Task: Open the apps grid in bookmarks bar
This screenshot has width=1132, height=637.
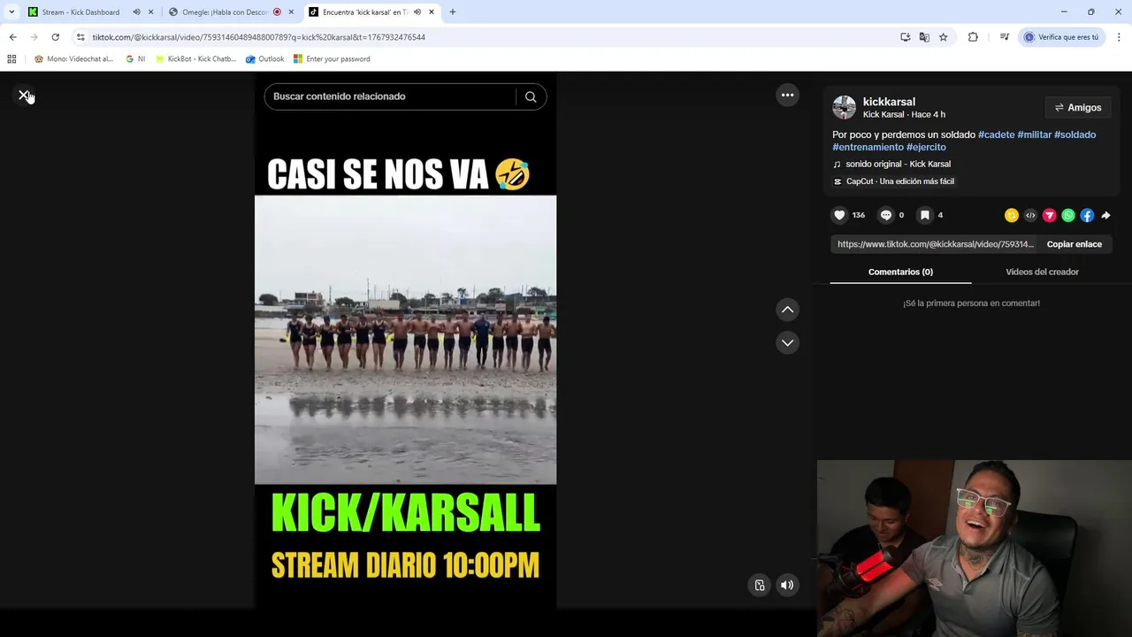Action: tap(11, 59)
